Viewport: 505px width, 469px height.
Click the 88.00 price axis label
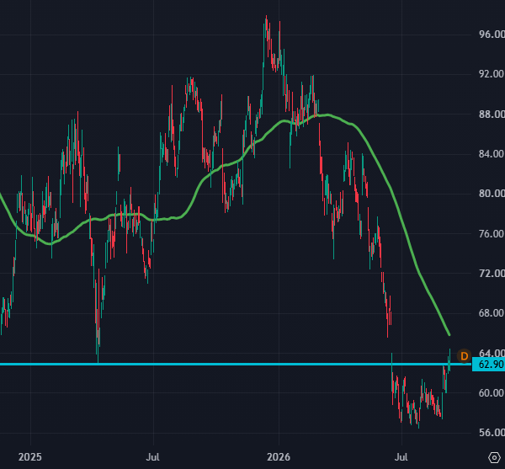click(x=492, y=115)
